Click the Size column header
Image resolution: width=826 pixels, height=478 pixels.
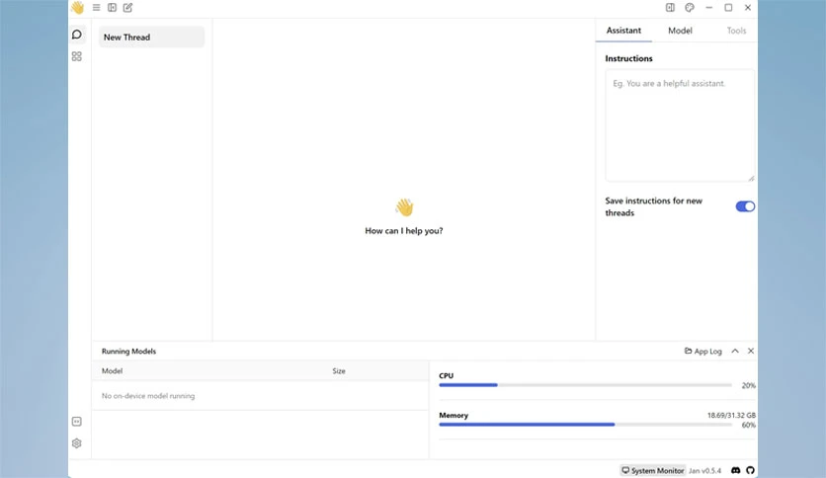tap(339, 371)
